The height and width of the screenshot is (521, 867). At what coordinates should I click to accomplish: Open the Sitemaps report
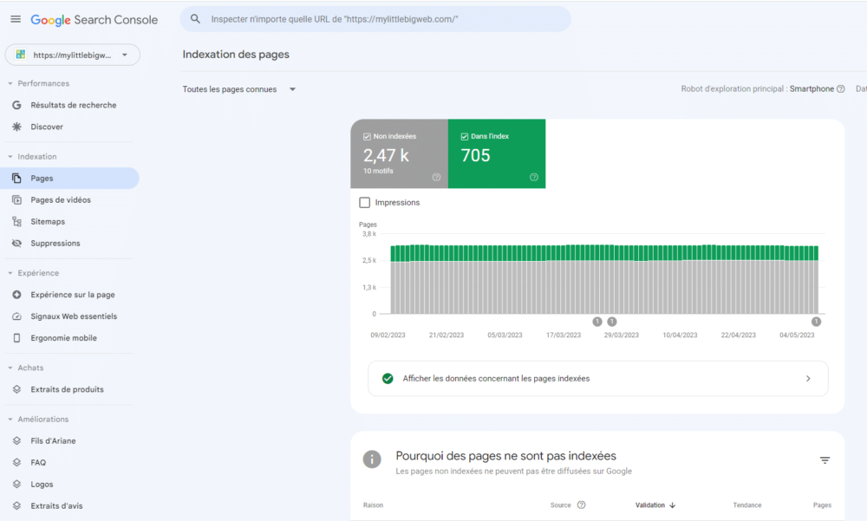[x=69, y=221]
